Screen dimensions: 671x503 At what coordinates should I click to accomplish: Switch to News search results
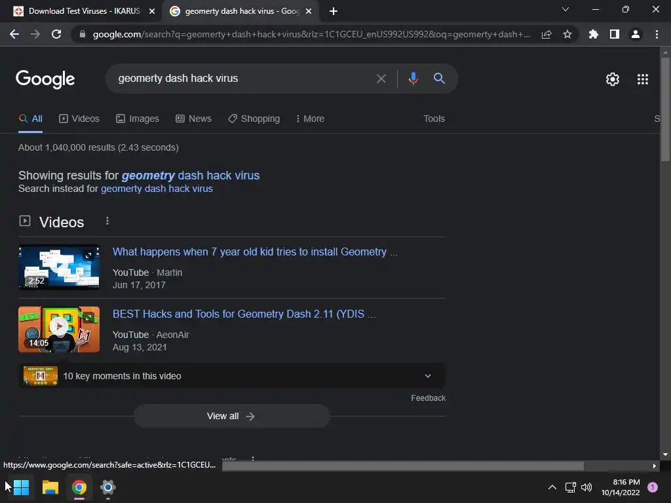[x=193, y=119]
